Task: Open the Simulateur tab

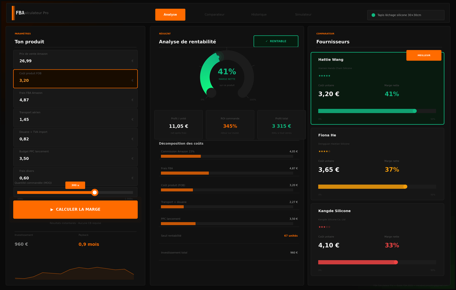Action: [x=303, y=15]
